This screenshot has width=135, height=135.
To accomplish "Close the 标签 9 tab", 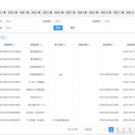I will click(x=97, y=12).
